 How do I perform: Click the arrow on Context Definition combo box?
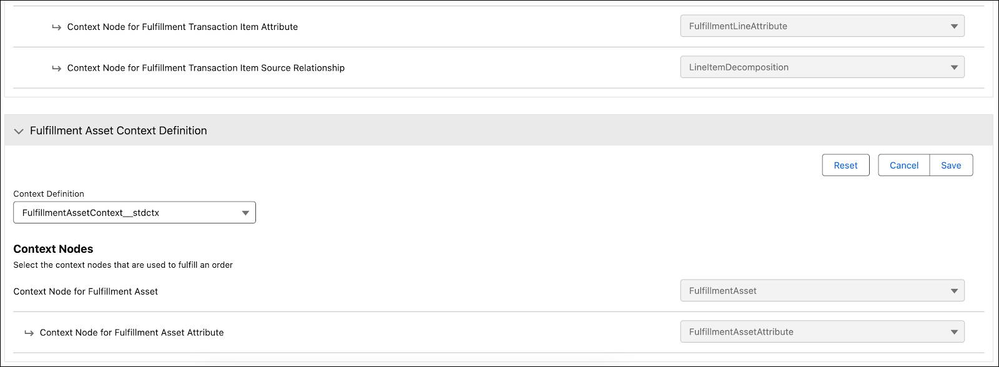point(245,212)
